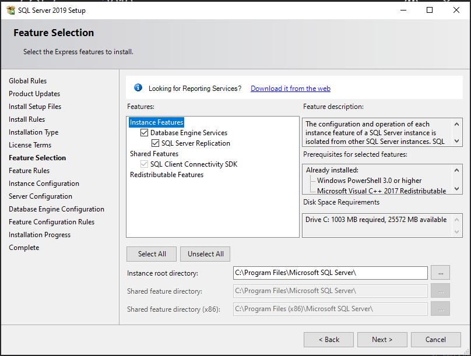Click the Already installed: node
This screenshot has width=471, height=356.
(x=332, y=170)
